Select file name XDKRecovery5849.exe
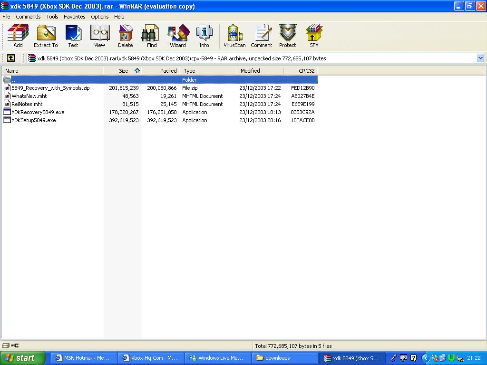The width and height of the screenshot is (487, 365). pos(38,112)
